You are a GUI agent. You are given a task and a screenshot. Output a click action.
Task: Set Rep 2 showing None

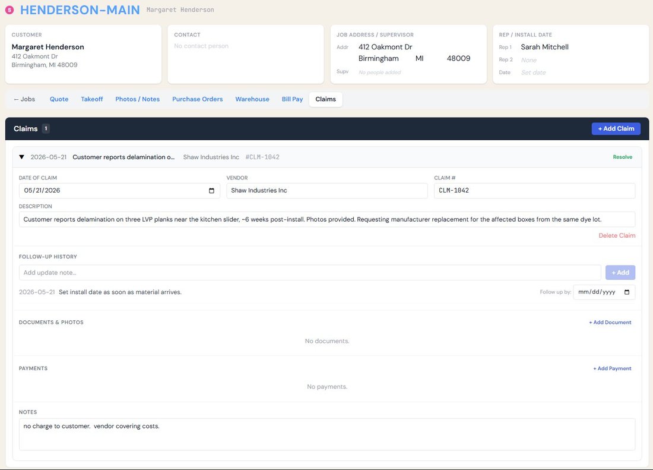[529, 60]
